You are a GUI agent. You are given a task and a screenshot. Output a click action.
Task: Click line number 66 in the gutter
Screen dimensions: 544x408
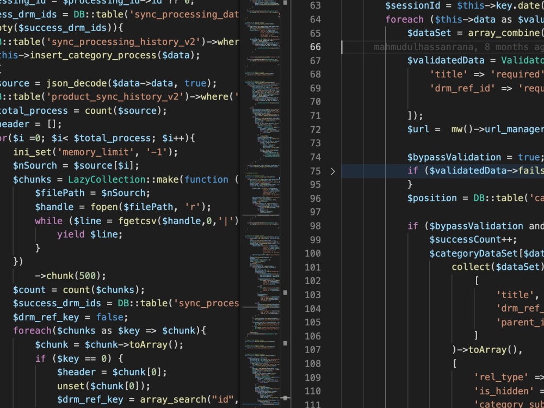click(x=315, y=47)
